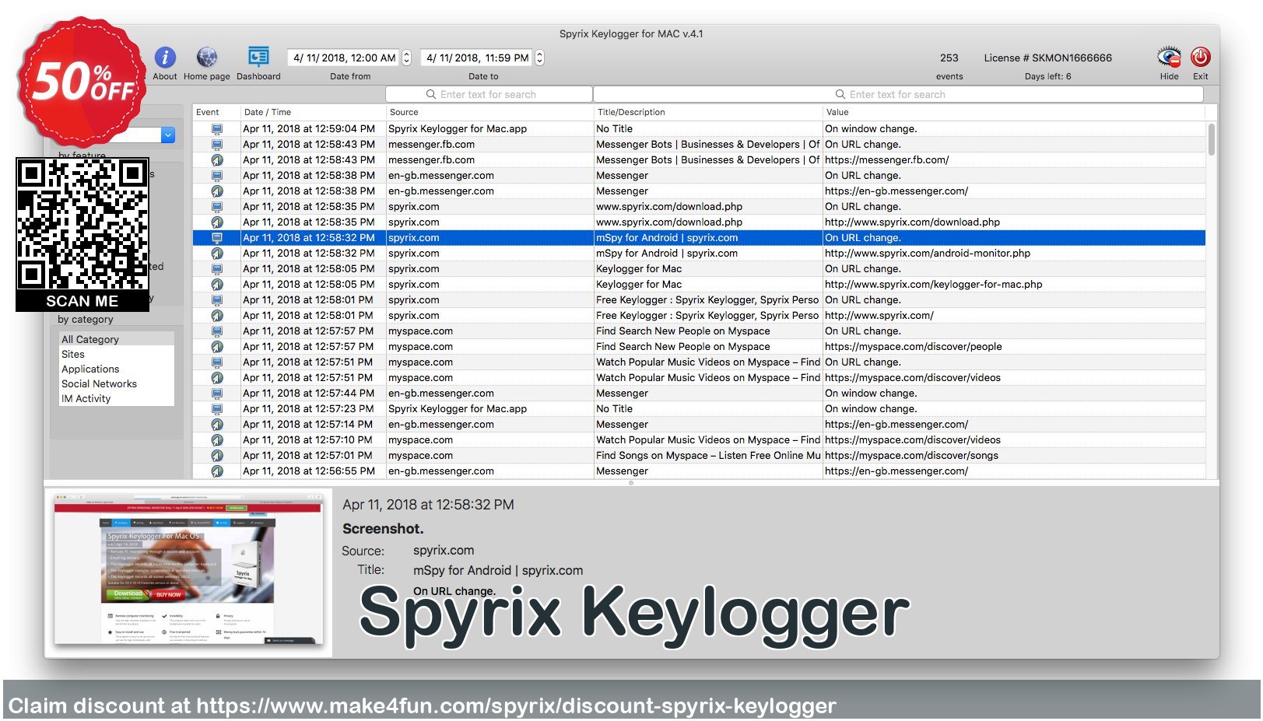Click the value https://messenger.fb.com/
1263x721 pixels.
coord(887,160)
